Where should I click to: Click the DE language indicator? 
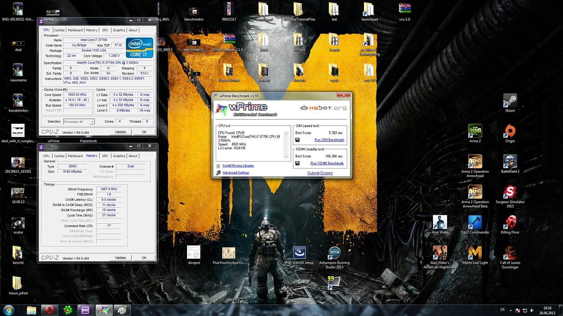coord(503,310)
